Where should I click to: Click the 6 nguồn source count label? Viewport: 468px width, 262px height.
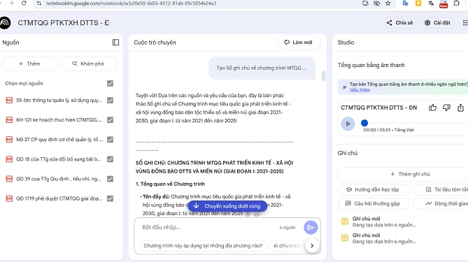pyautogui.click(x=288, y=228)
